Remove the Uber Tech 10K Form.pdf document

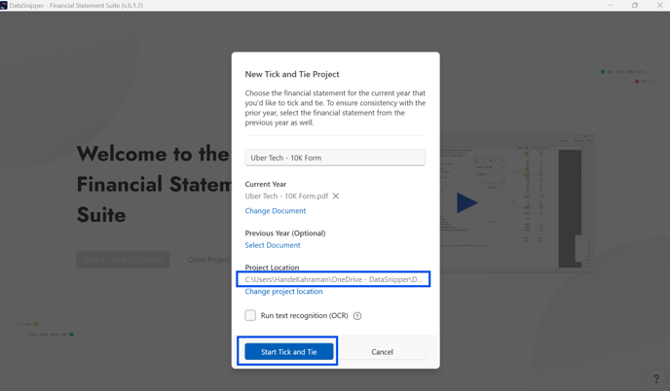click(x=336, y=195)
